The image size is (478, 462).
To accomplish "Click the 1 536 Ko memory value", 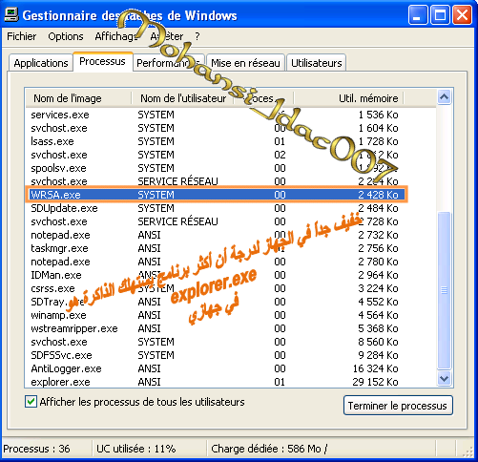I will pos(378,115).
